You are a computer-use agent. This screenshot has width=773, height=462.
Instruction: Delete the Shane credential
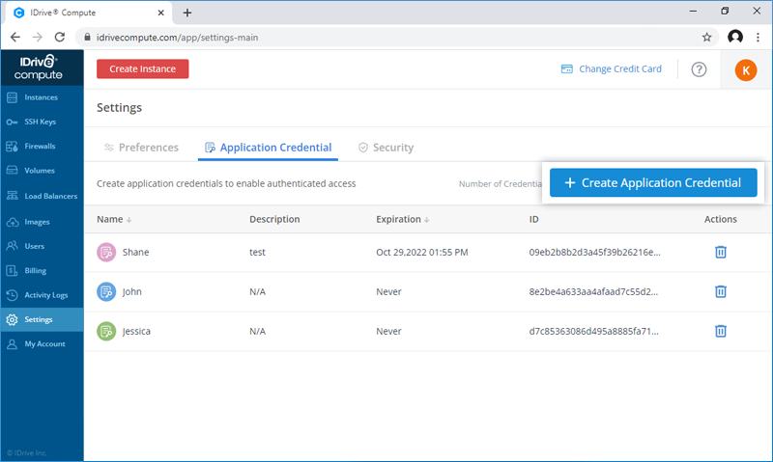720,252
